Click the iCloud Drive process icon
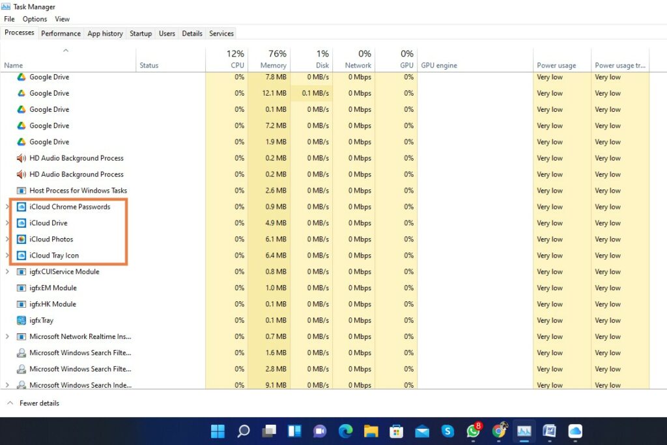The image size is (667, 445). (x=21, y=223)
